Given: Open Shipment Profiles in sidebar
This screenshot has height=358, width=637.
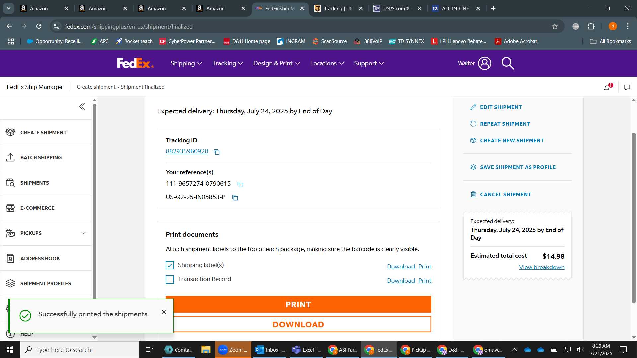Looking at the screenshot, I should [x=46, y=283].
